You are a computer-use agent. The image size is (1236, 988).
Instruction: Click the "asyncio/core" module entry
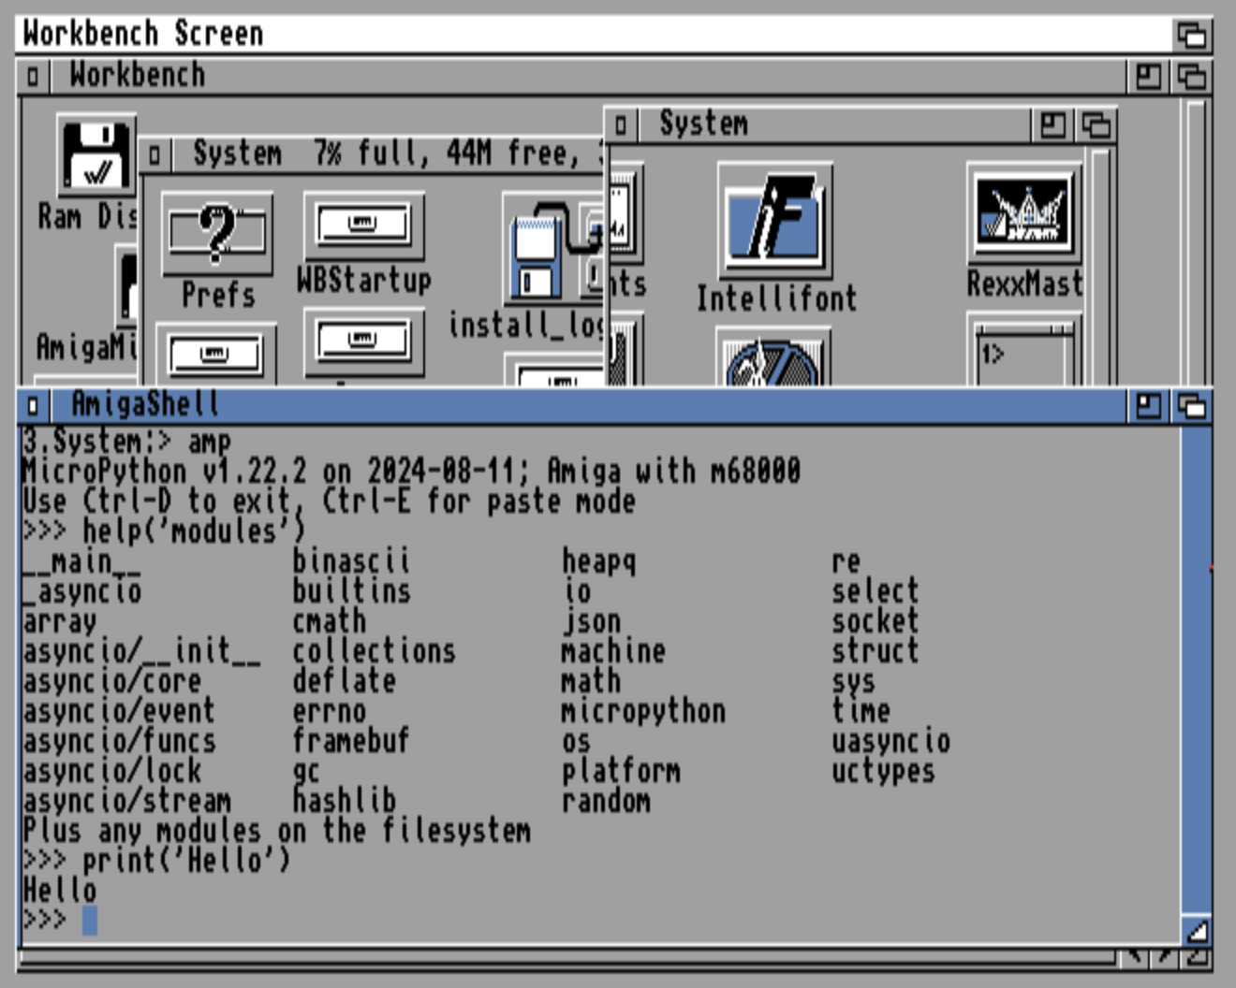coord(112,681)
